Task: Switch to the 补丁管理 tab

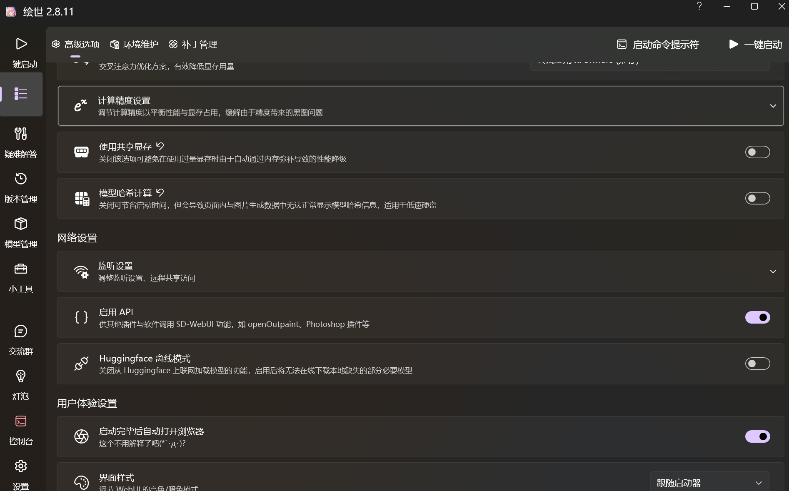Action: click(193, 45)
